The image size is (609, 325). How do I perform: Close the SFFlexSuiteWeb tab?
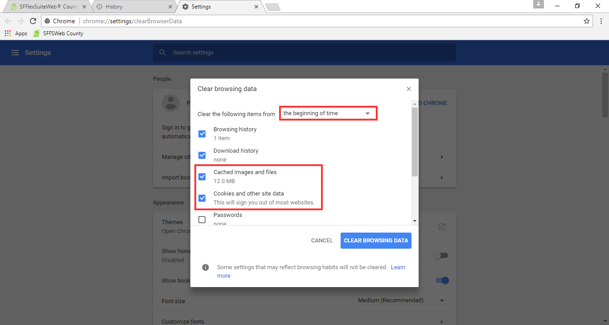coord(83,7)
